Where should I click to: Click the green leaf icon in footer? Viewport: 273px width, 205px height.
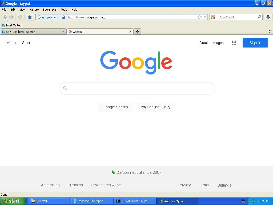[113, 172]
